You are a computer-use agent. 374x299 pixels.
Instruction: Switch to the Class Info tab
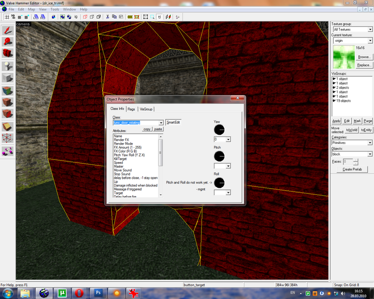(117, 109)
